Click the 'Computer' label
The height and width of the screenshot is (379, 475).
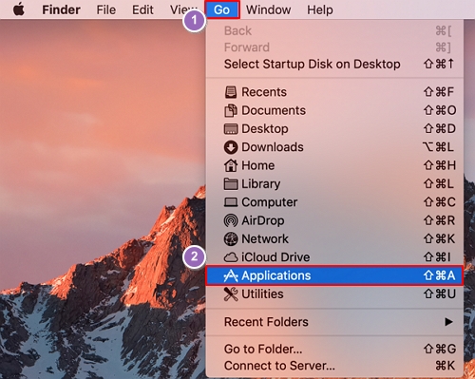coord(270,202)
